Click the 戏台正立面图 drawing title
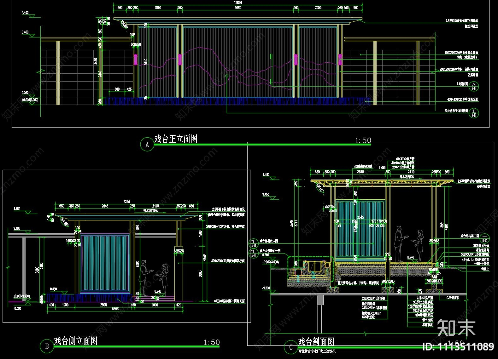Viewport: 498px width, 359px height. (176, 139)
